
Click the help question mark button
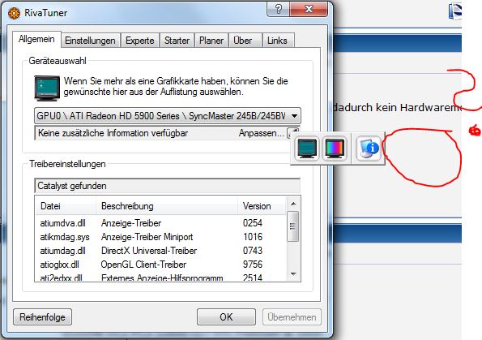(x=278, y=9)
